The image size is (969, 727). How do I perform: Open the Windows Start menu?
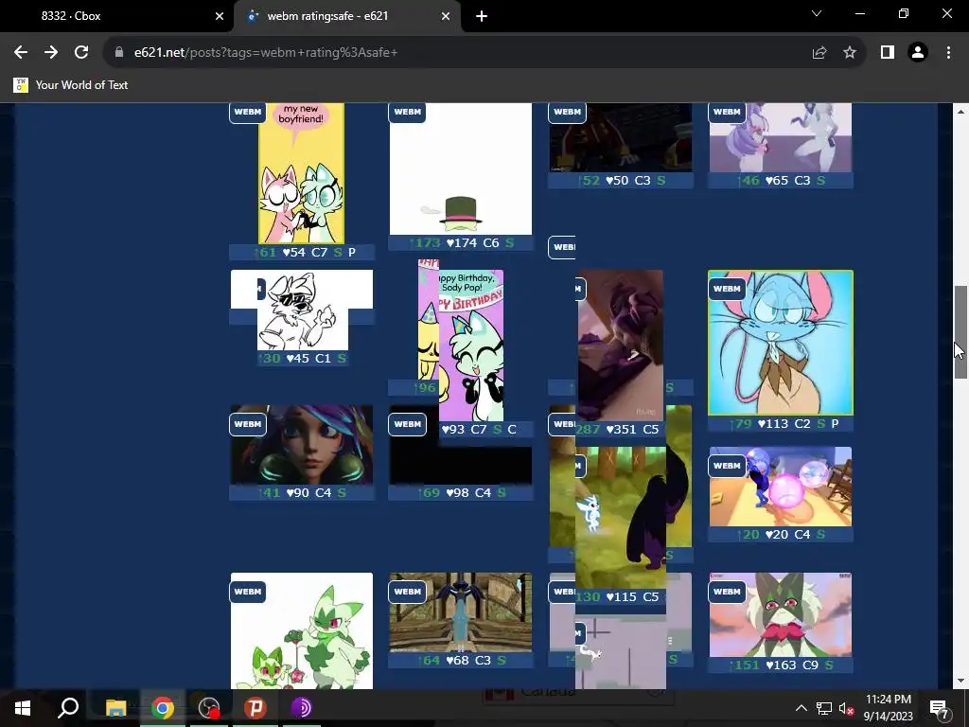click(x=23, y=708)
